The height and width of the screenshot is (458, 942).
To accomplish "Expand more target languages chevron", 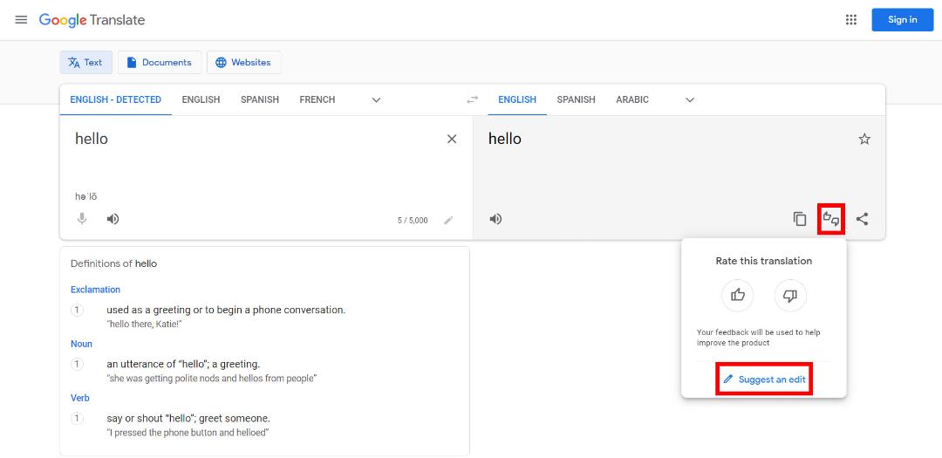I will [690, 99].
